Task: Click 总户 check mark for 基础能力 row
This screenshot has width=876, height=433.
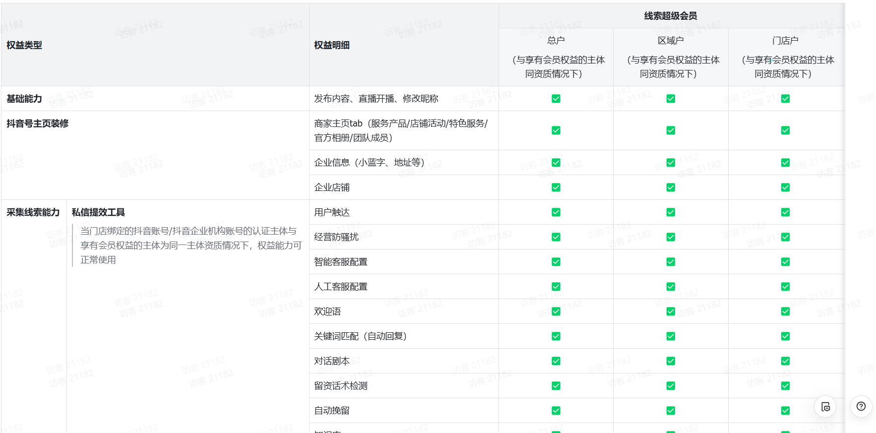Action: (x=556, y=99)
